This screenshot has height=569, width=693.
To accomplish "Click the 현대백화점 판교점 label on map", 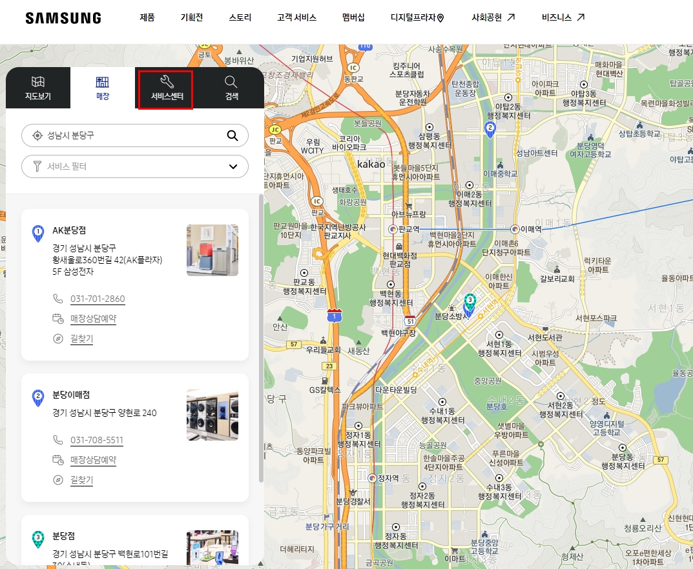I will (x=400, y=259).
